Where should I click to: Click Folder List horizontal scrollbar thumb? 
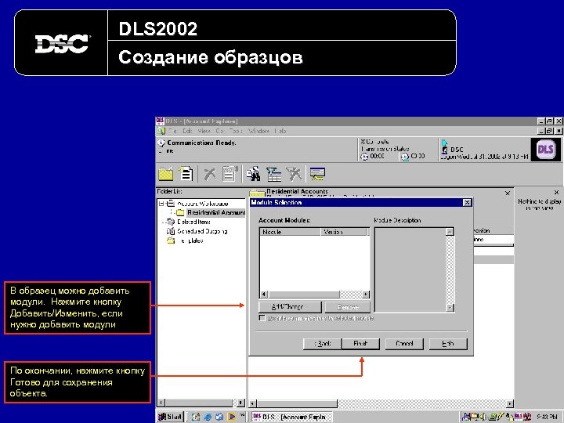coord(199,403)
